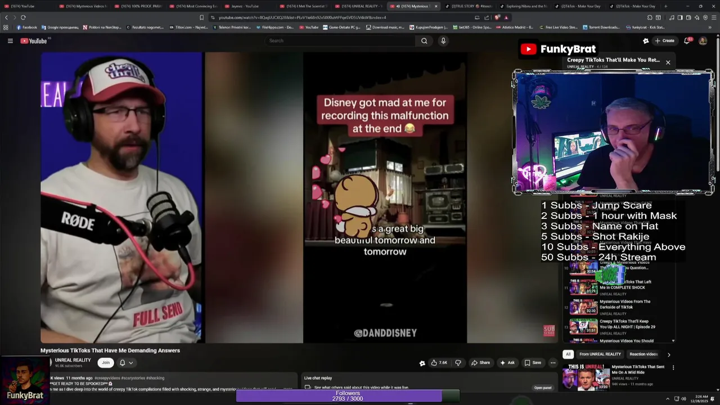Screen dimensions: 720x405
Task: Select the Reaction videos chip
Action: pos(643,354)
